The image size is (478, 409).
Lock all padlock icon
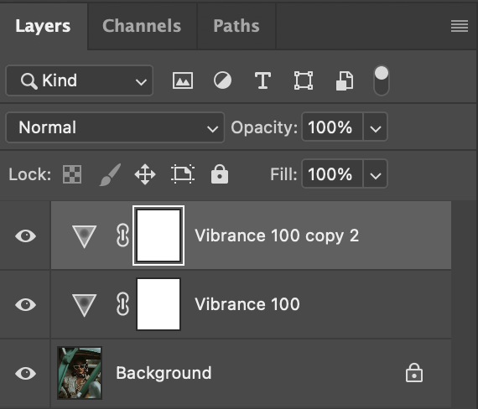click(x=220, y=174)
